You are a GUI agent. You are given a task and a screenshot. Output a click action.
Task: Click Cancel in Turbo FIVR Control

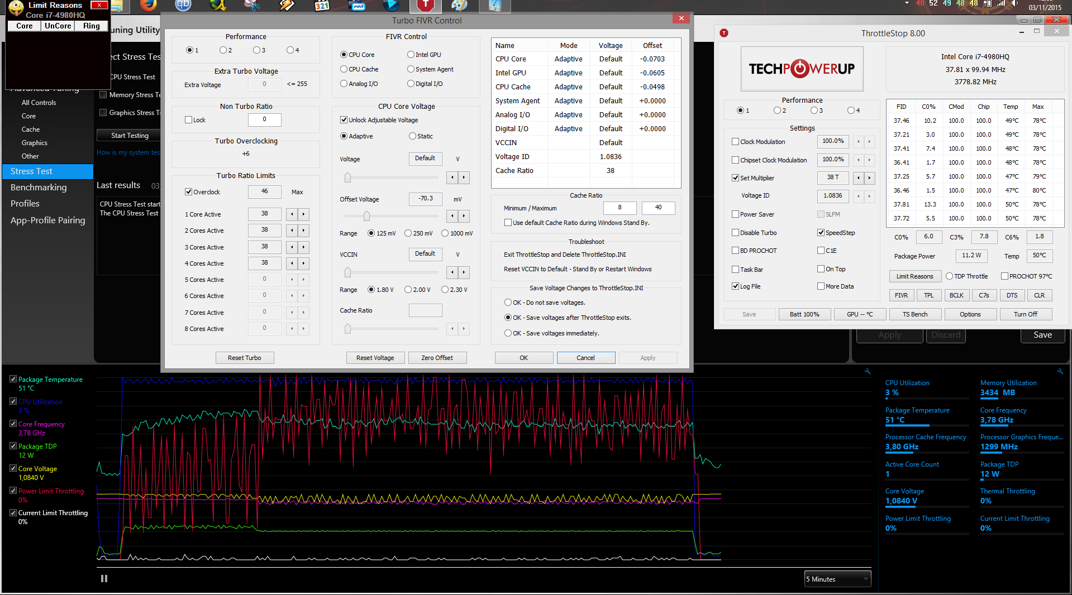(585, 358)
